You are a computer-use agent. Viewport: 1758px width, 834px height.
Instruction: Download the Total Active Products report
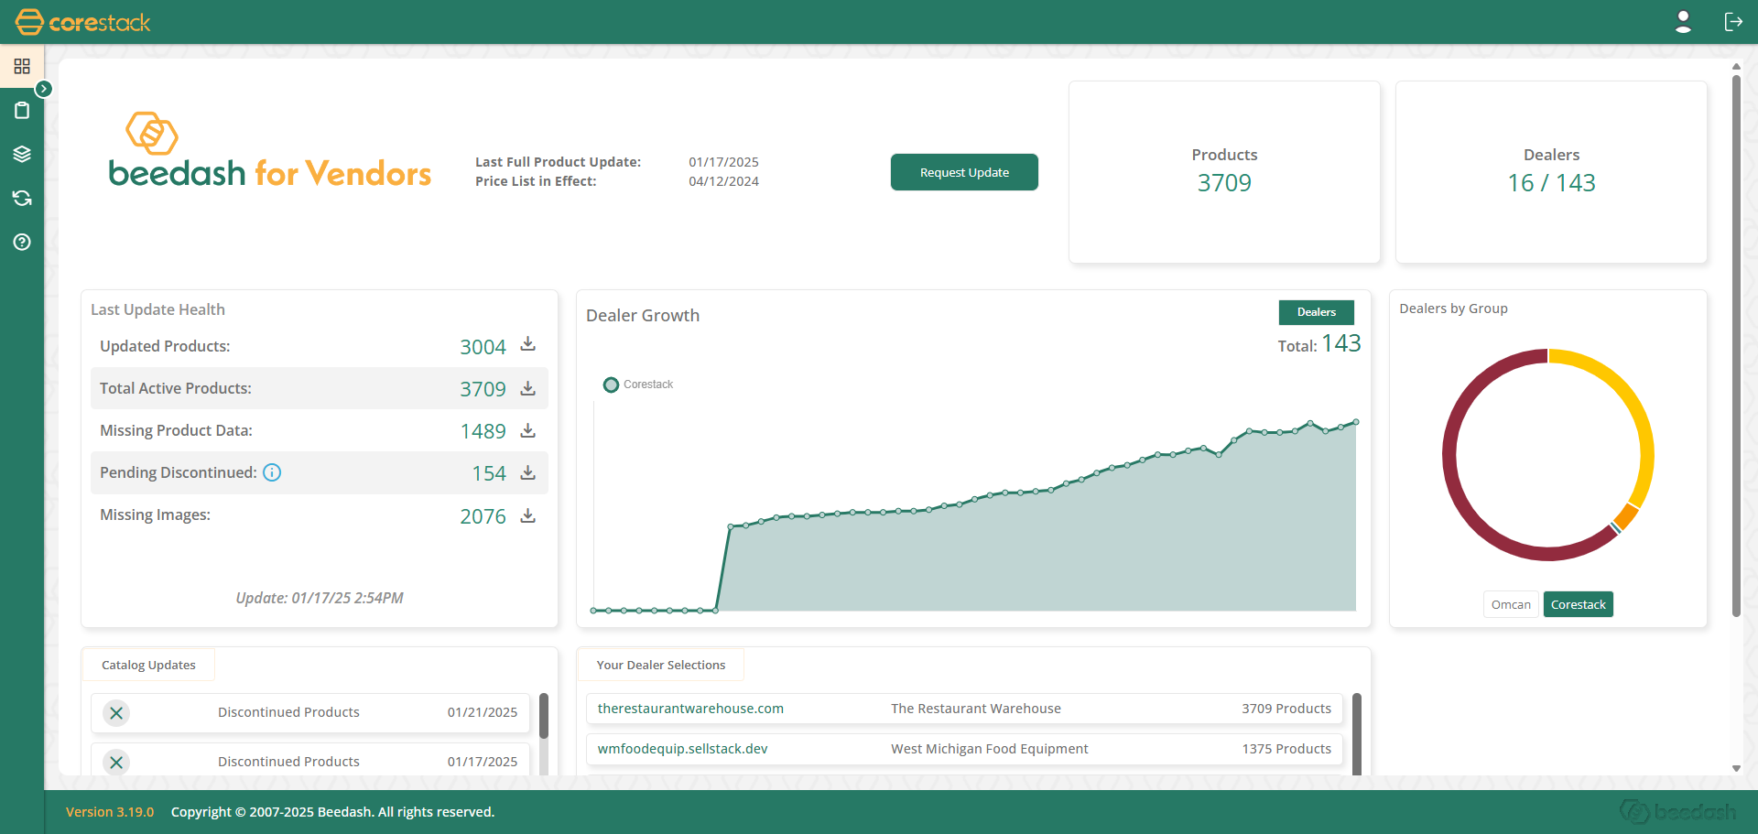click(528, 388)
